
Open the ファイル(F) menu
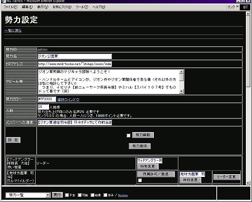[x=11, y=7]
